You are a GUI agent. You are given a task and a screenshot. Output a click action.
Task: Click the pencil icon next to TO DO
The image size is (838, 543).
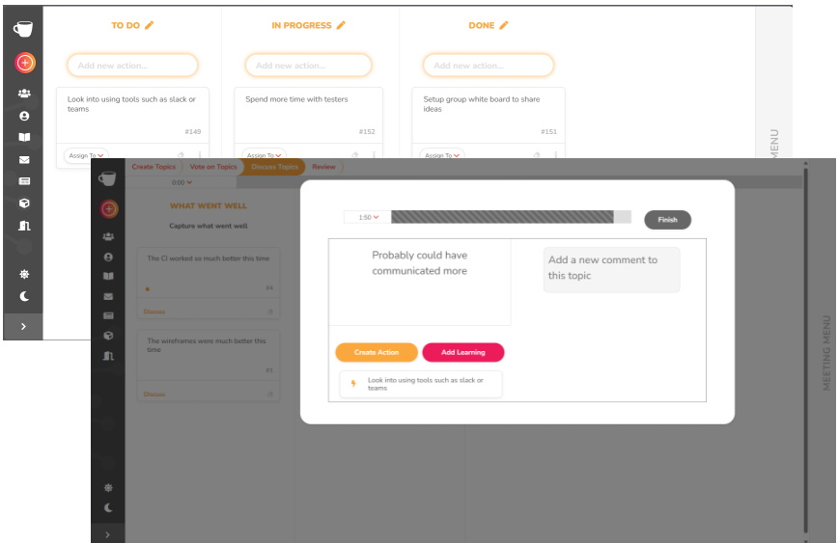(149, 26)
